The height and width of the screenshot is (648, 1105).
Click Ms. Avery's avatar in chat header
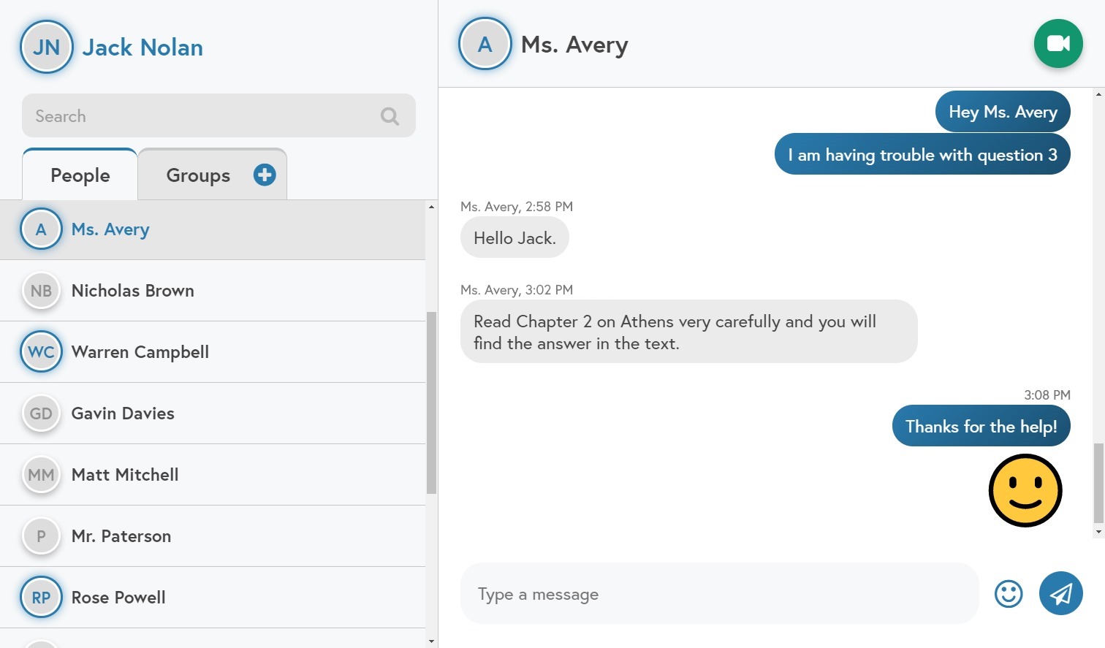(x=485, y=44)
